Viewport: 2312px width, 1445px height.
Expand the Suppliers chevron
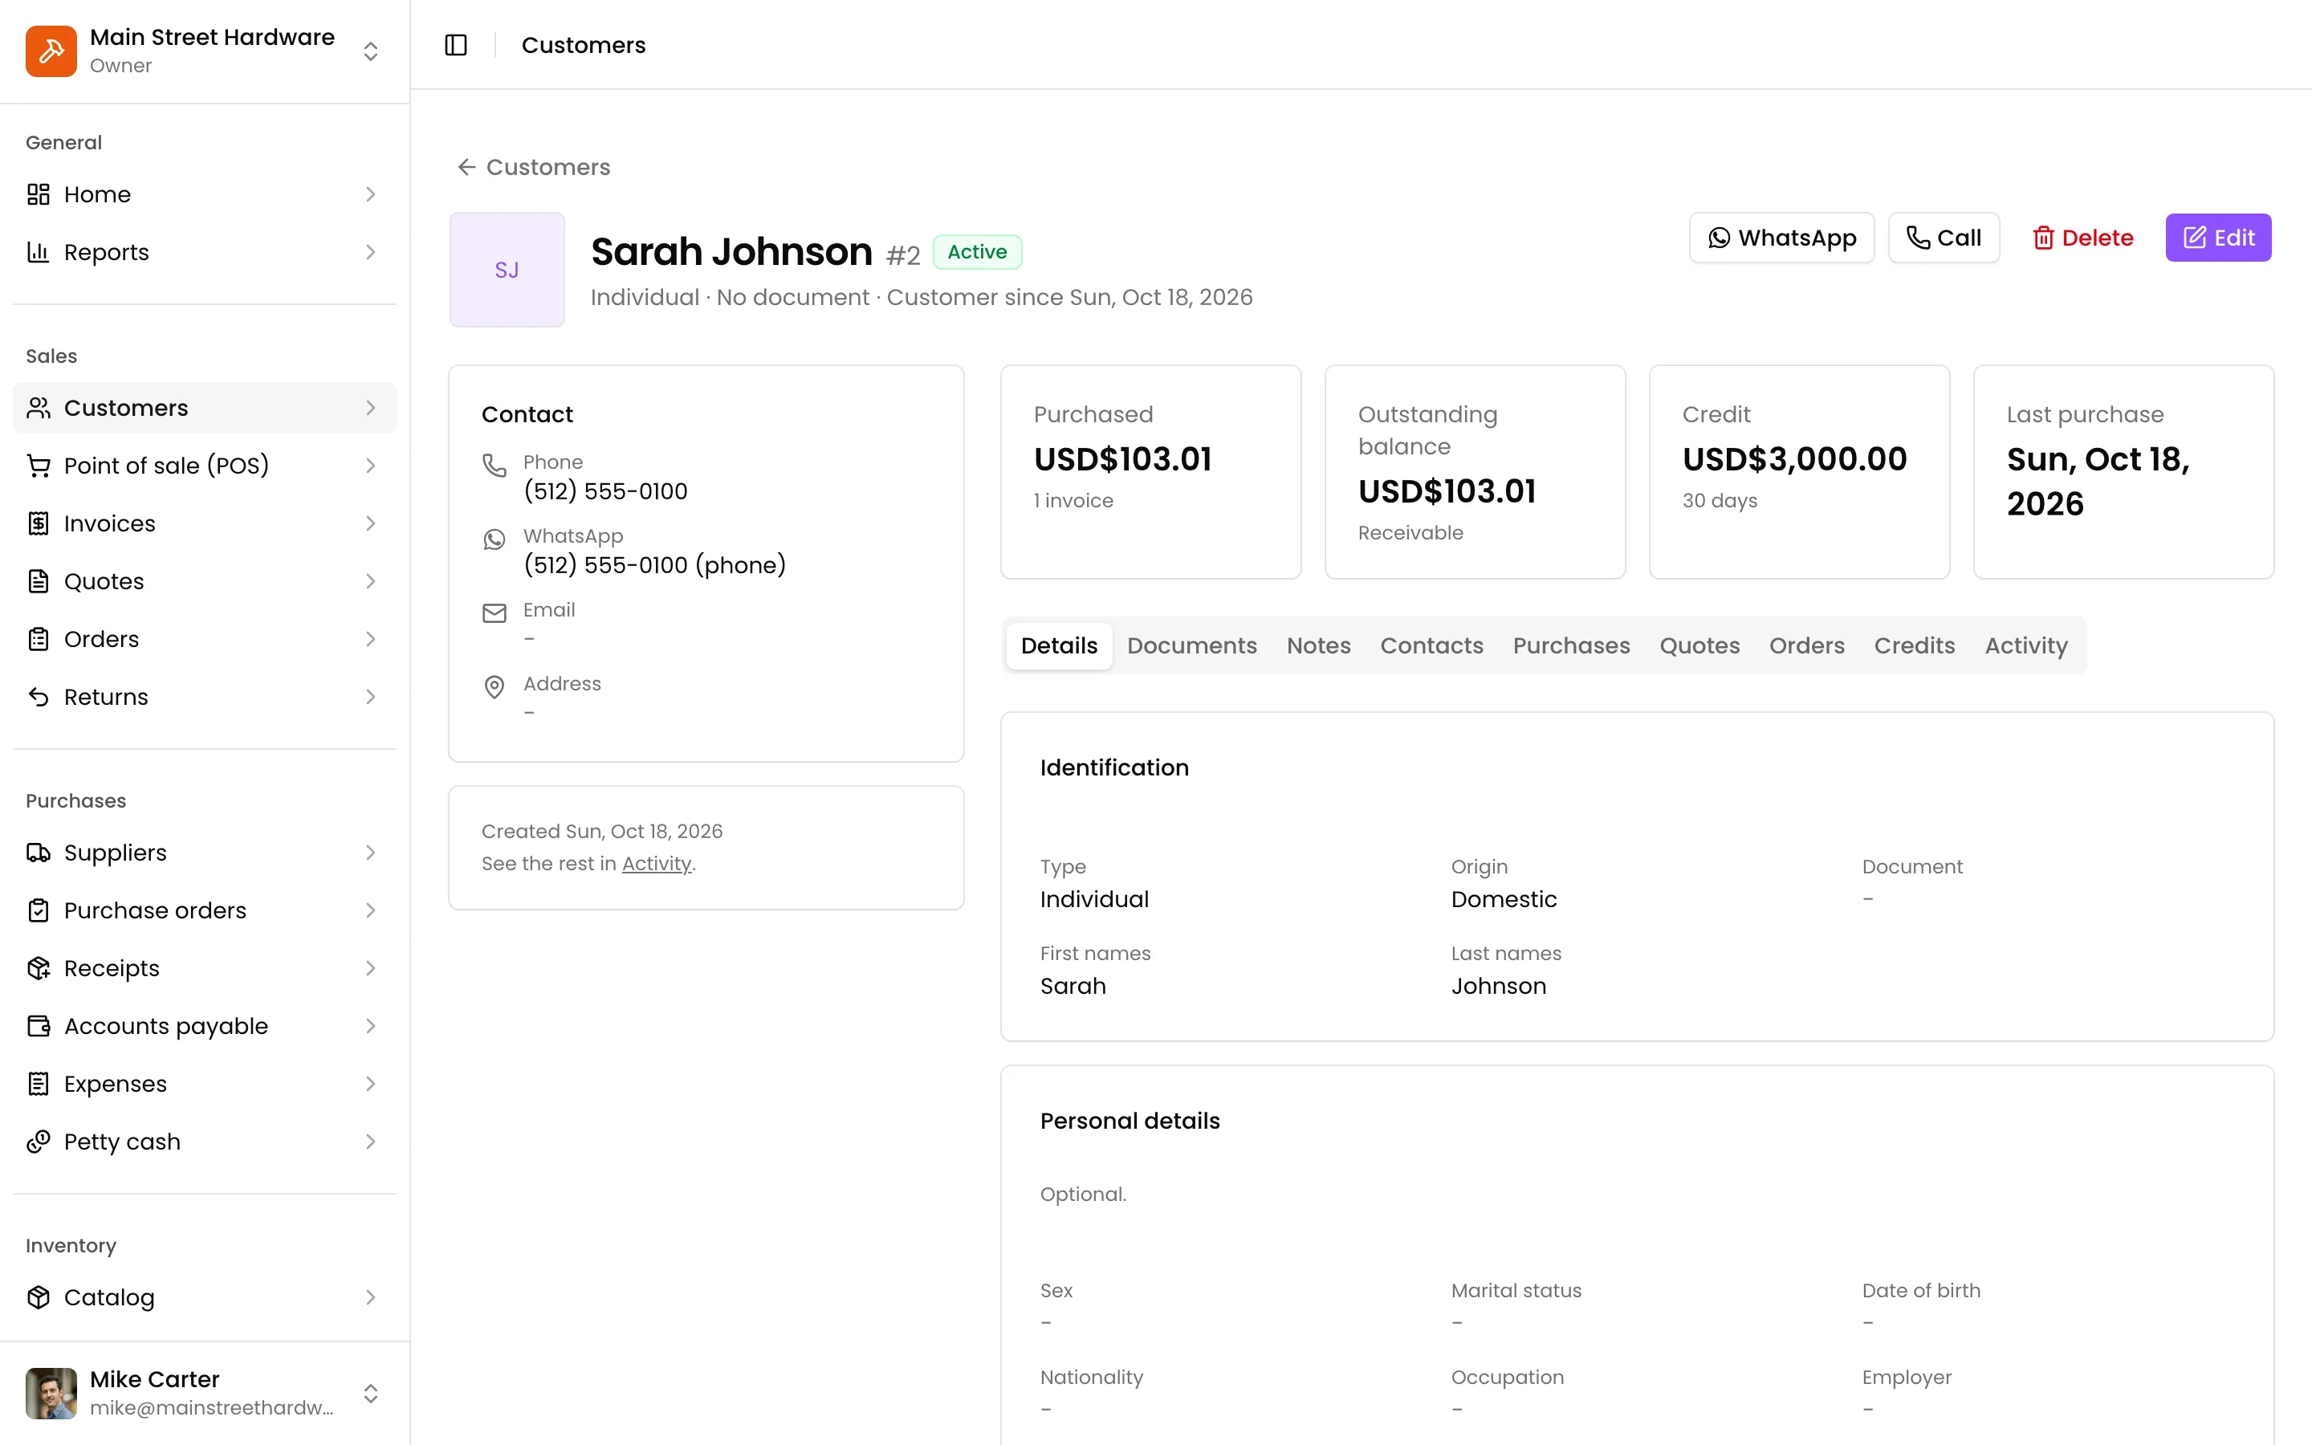tap(371, 853)
